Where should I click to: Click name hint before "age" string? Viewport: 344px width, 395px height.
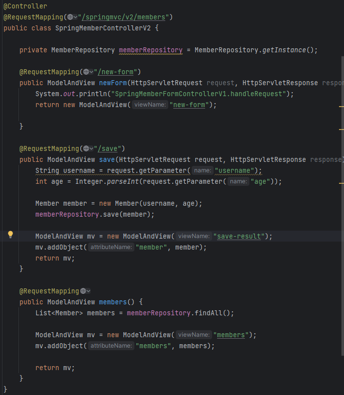click(x=238, y=181)
